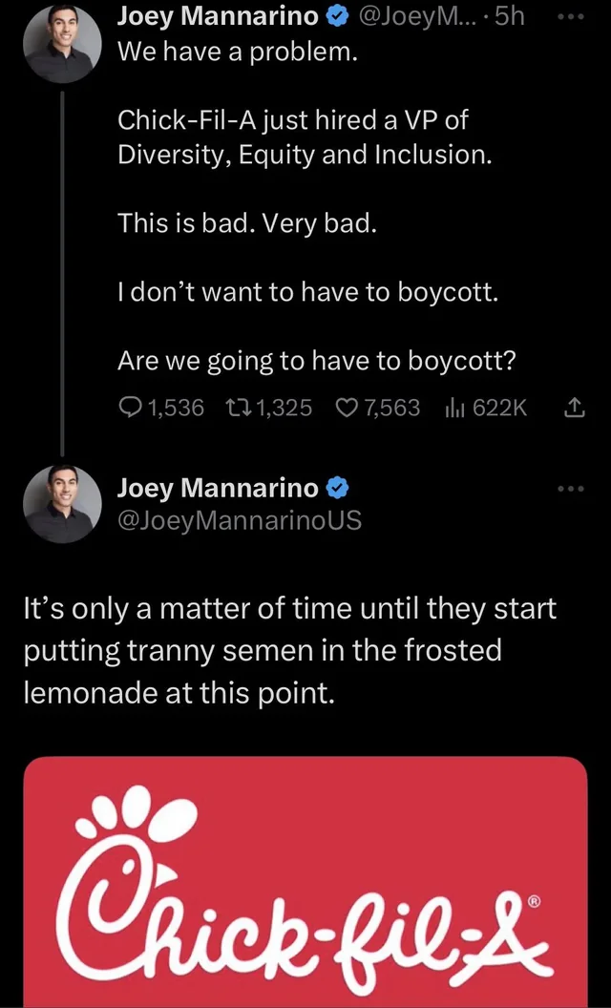Image resolution: width=611 pixels, height=1008 pixels.
Task: Click Joey Mannarino name on lower tweet
Action: (x=218, y=488)
